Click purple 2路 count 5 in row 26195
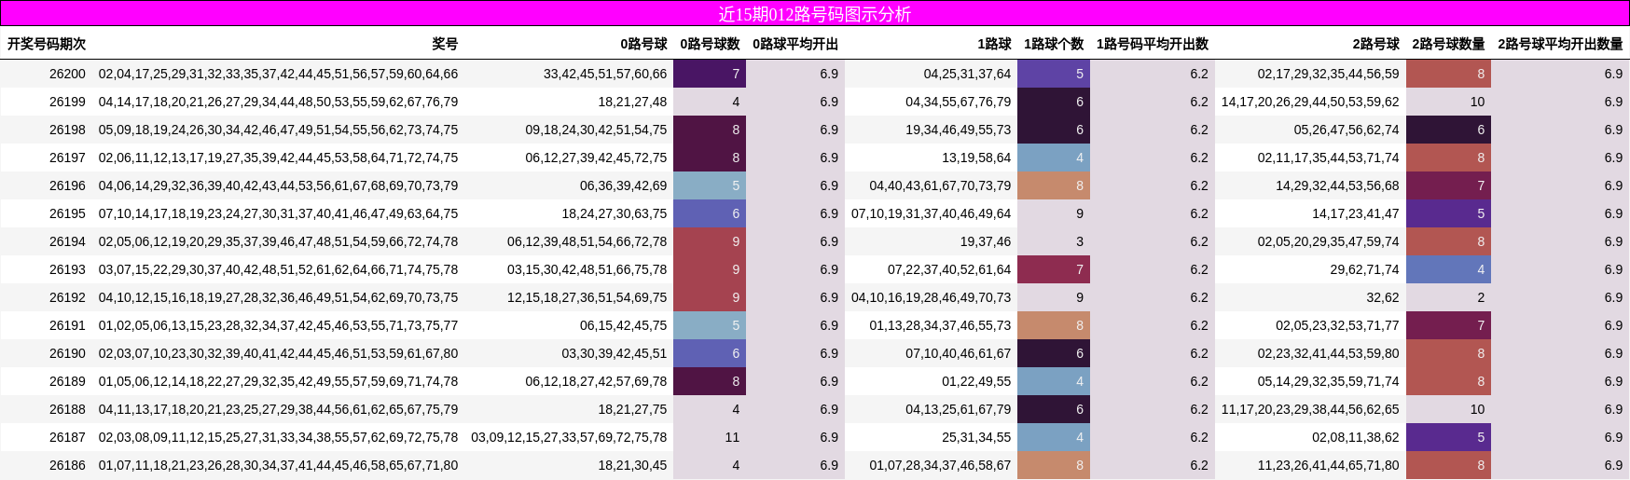This screenshot has width=1630, height=480. [x=1448, y=213]
